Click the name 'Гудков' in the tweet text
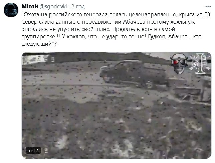The height and width of the screenshot is (163, 215). (157, 37)
